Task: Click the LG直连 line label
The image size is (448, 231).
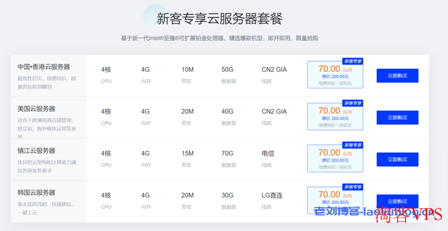Action: [272, 195]
